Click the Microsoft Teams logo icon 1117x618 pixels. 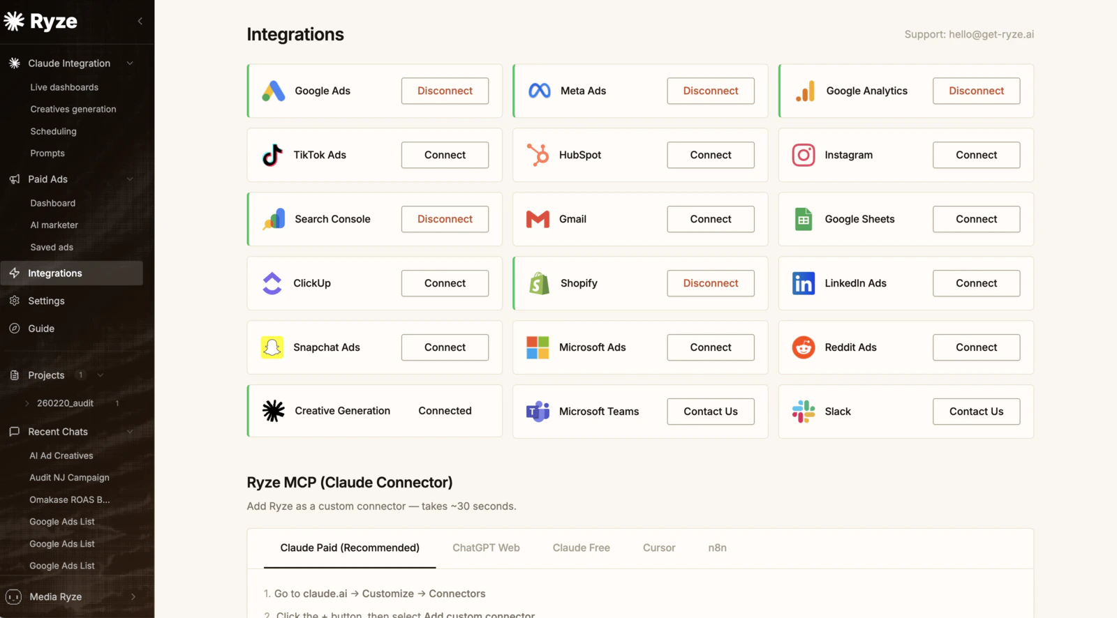(538, 412)
